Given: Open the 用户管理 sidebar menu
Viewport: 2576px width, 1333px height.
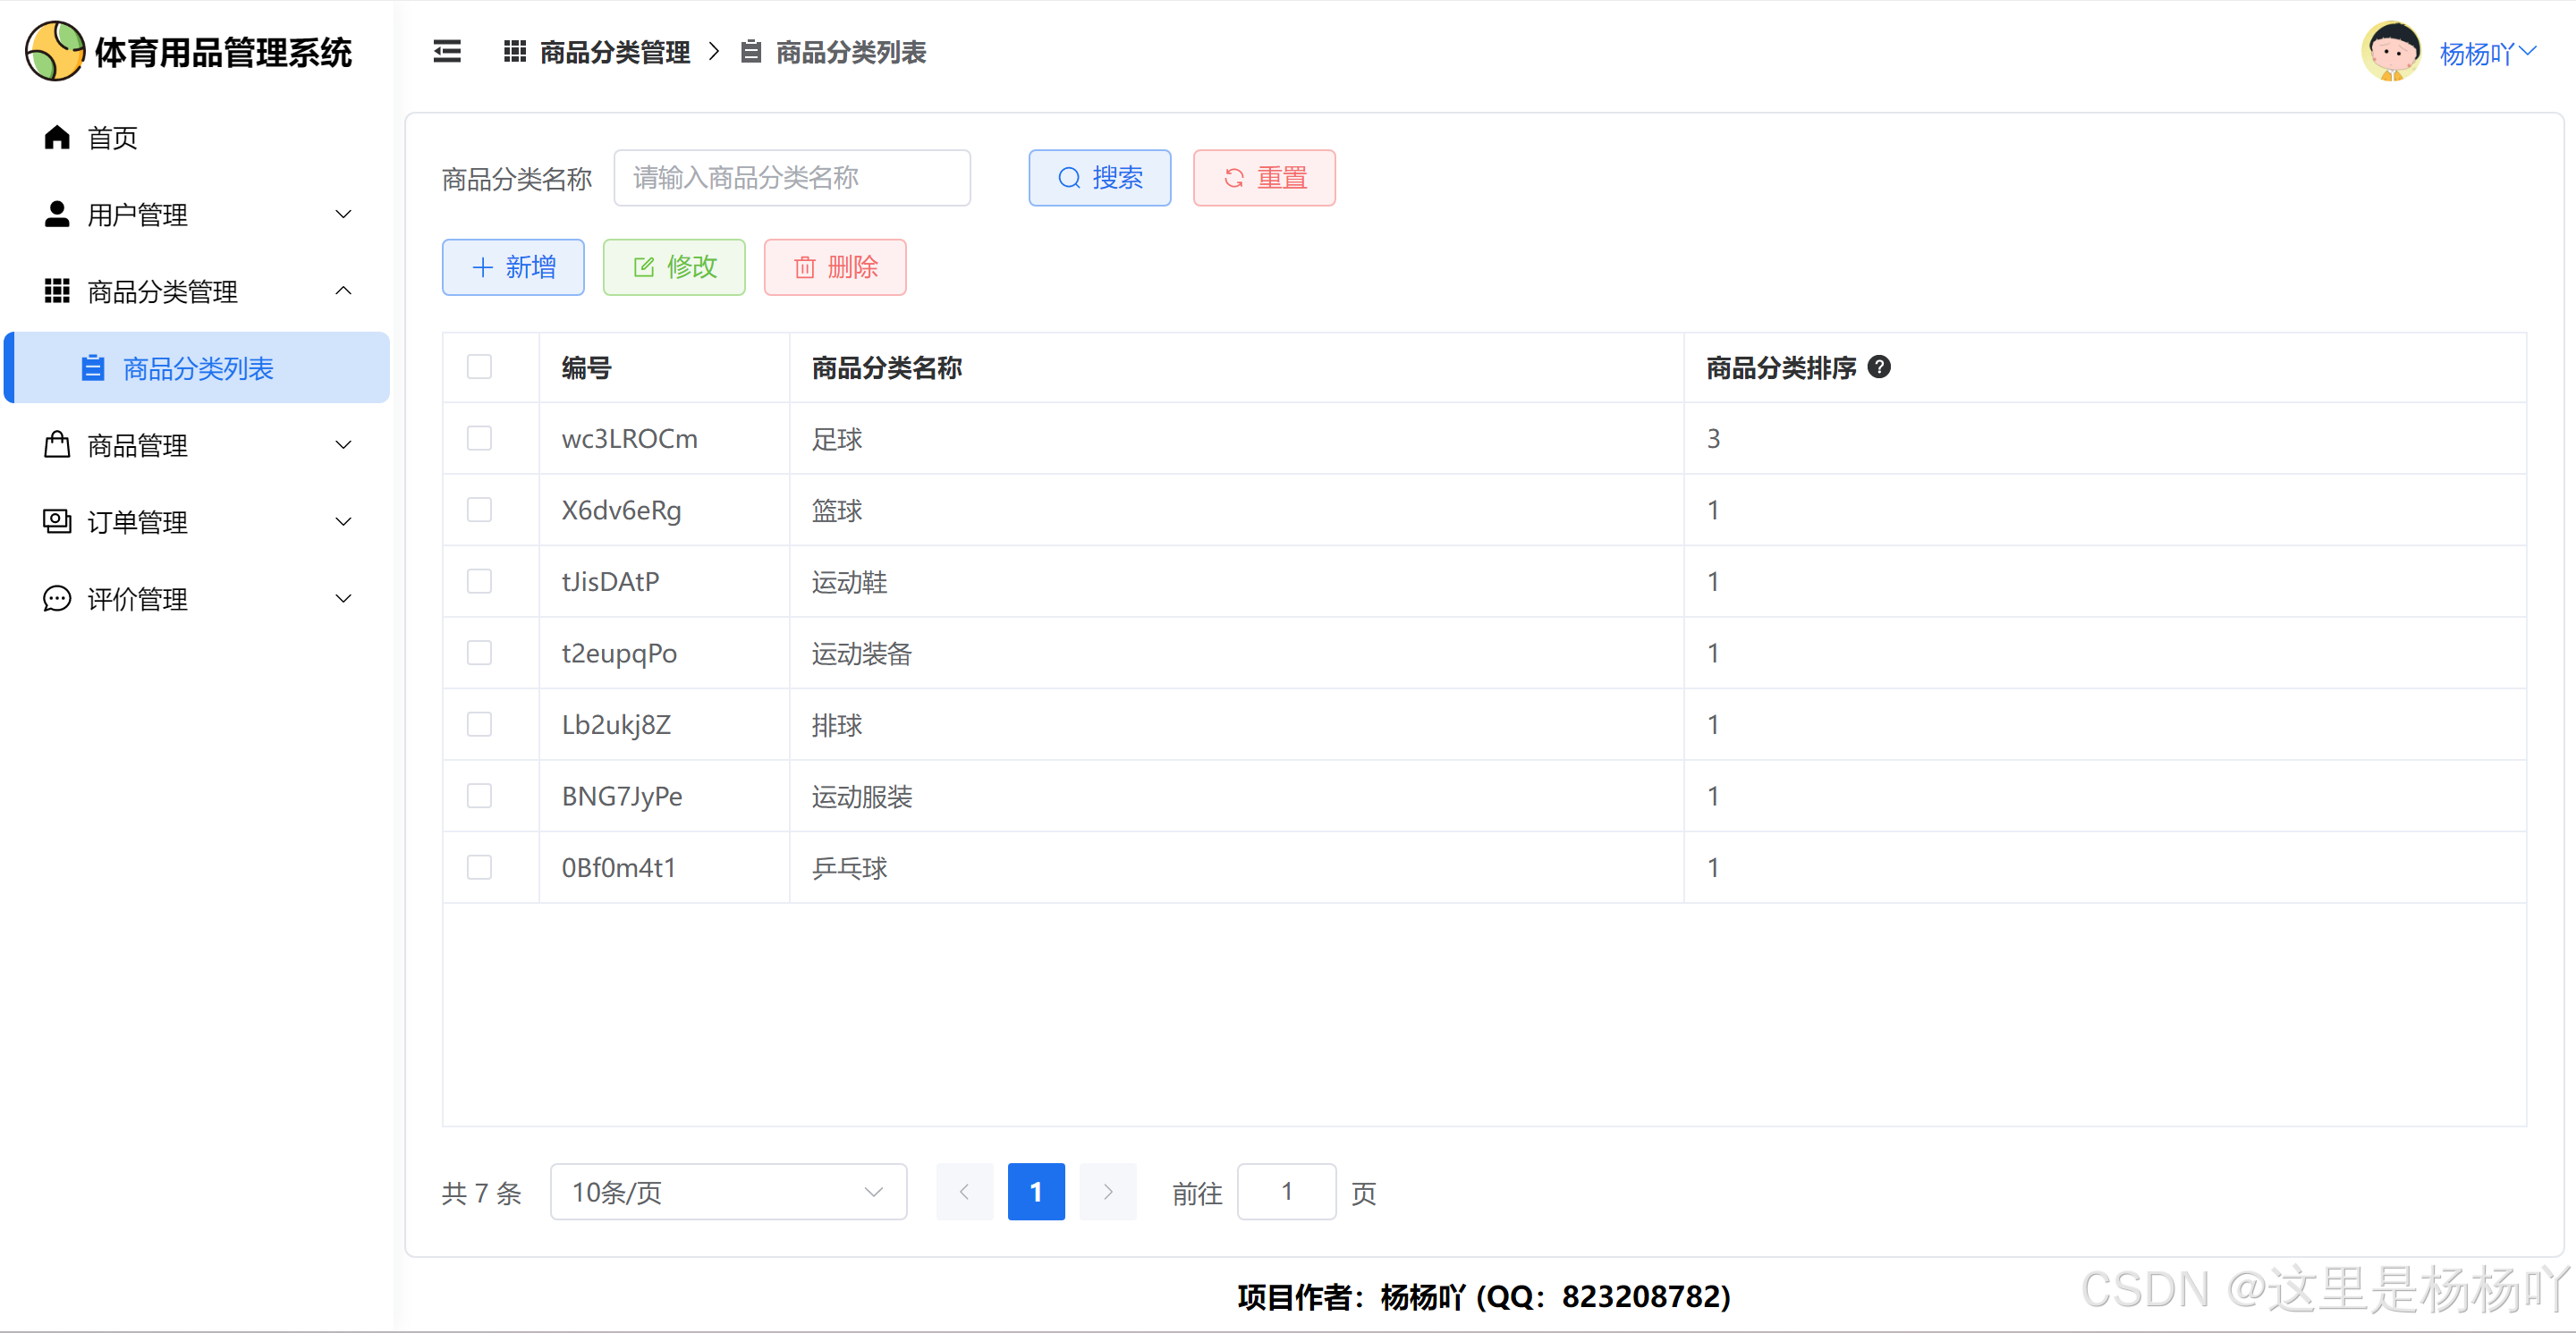Looking at the screenshot, I should pyautogui.click(x=196, y=214).
